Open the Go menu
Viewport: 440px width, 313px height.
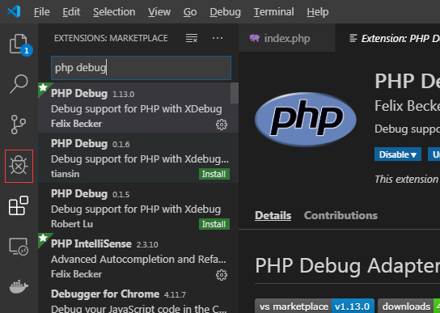190,12
